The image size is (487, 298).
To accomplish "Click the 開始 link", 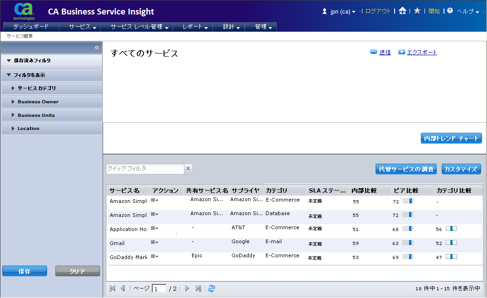I will pos(434,11).
